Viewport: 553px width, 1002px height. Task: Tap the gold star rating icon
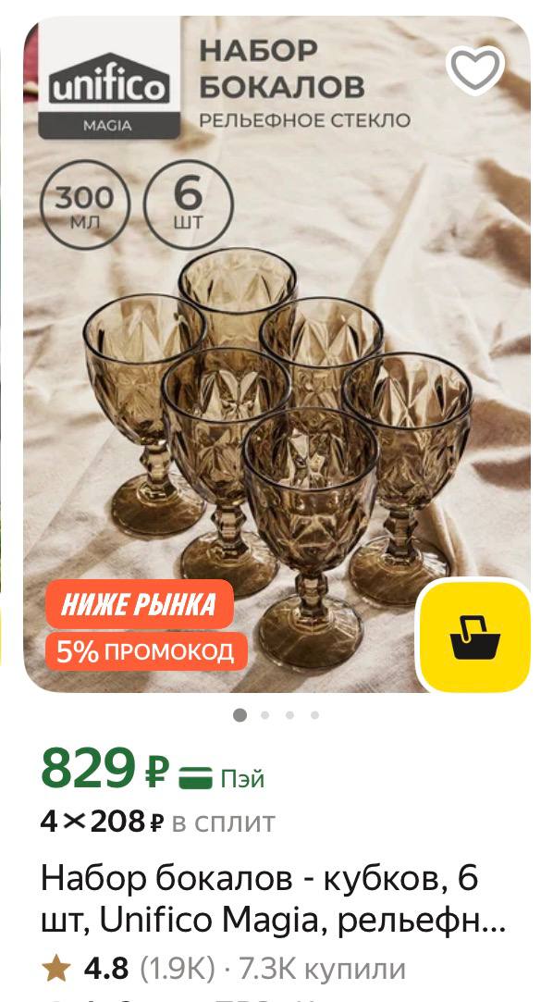[56, 970]
